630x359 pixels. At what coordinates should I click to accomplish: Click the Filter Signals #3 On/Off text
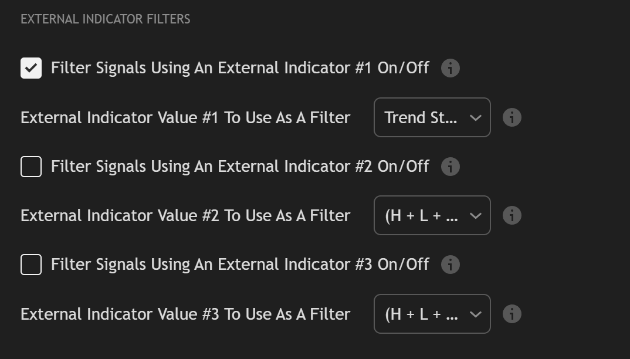click(x=239, y=264)
